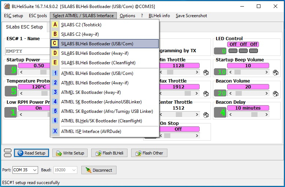The height and width of the screenshot is (187, 285).
Task: Click the yellow 'A' SILABS C2 Toolstick icon
Action: click(x=55, y=25)
